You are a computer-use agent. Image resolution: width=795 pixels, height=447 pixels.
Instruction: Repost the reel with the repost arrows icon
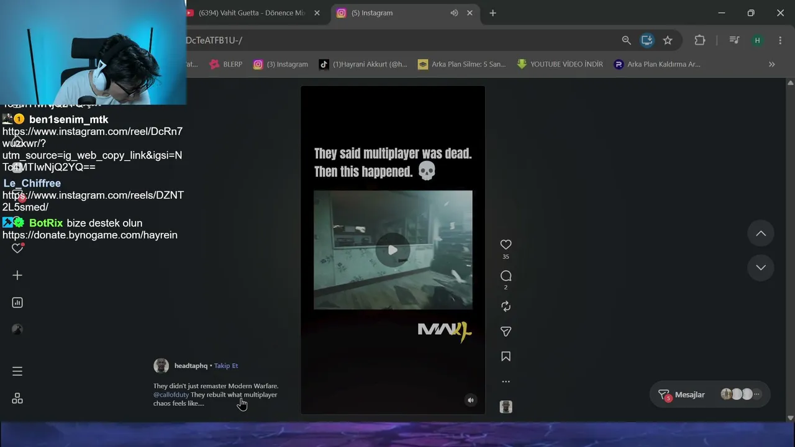[x=506, y=306]
